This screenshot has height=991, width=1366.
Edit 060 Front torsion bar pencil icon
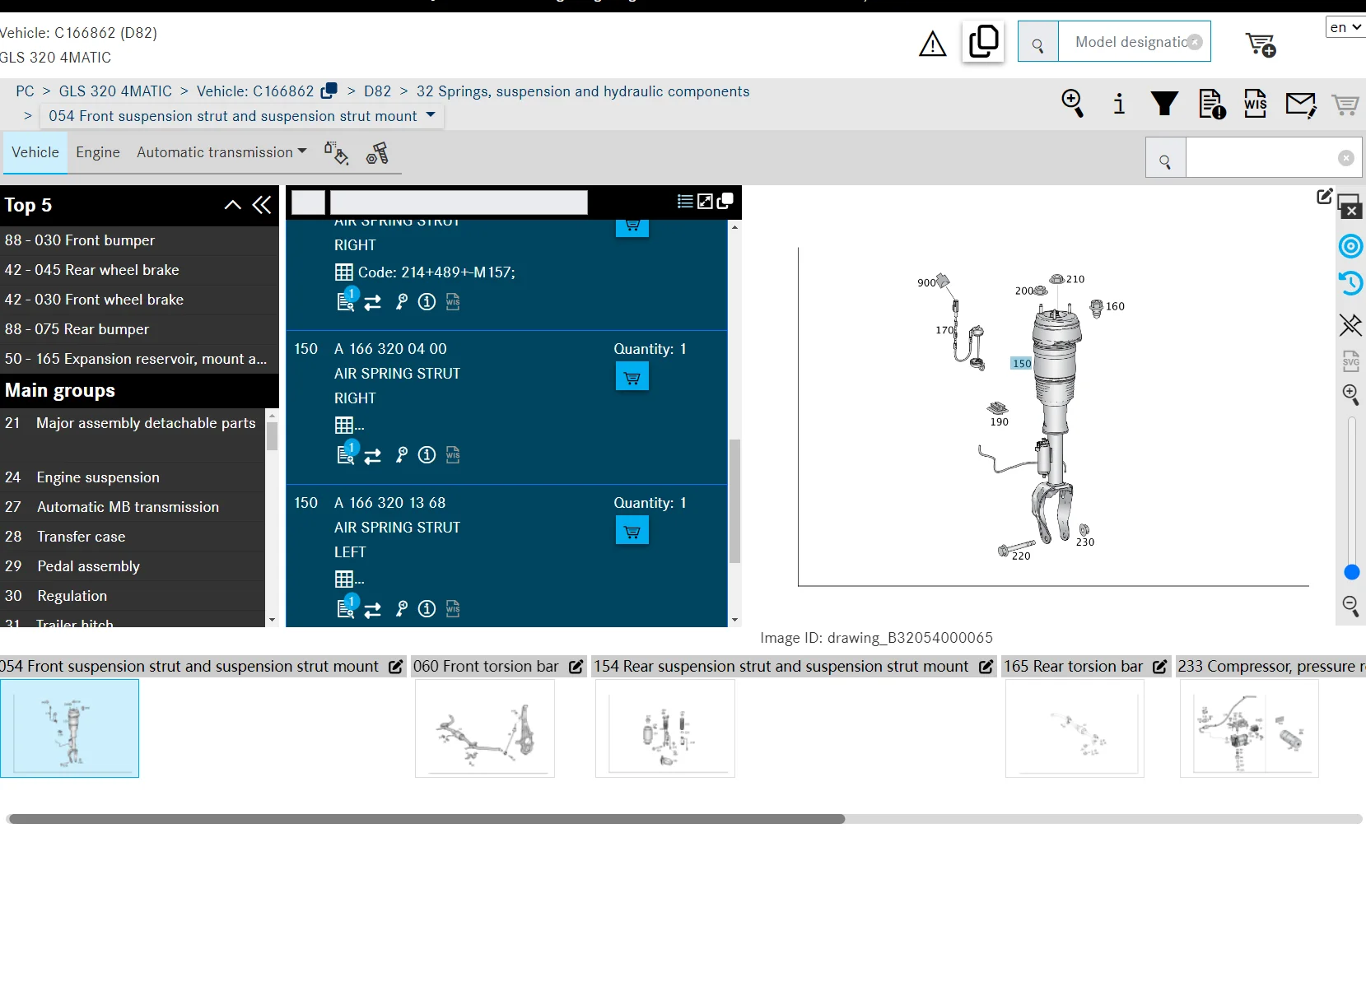tap(576, 667)
